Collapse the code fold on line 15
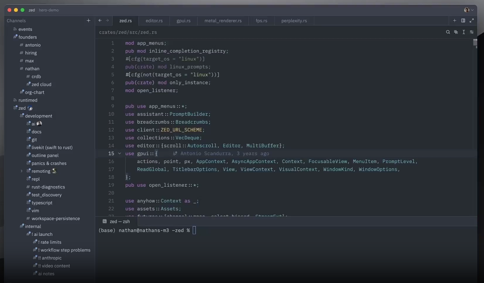 coord(120,154)
